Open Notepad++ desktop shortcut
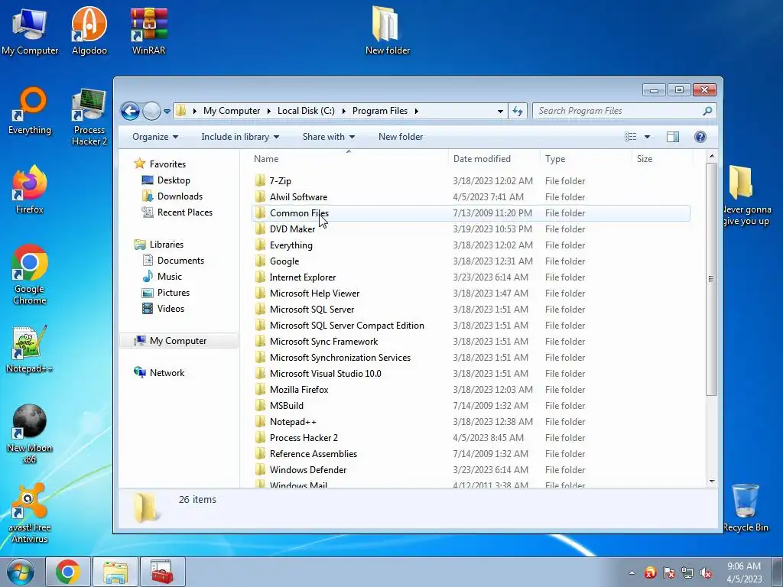The image size is (783, 587). [30, 349]
